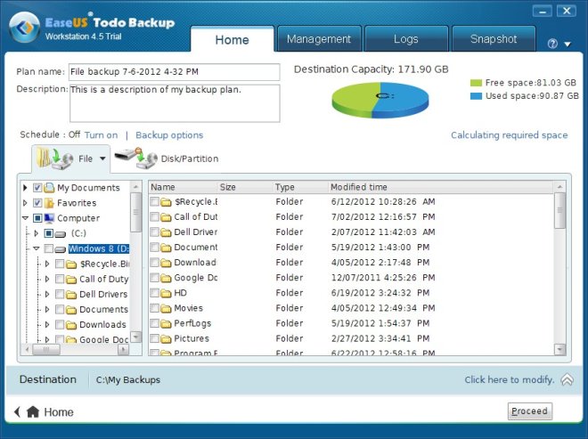Click the HD folder icon in file list
This screenshot has height=439, width=588.
[x=166, y=293]
